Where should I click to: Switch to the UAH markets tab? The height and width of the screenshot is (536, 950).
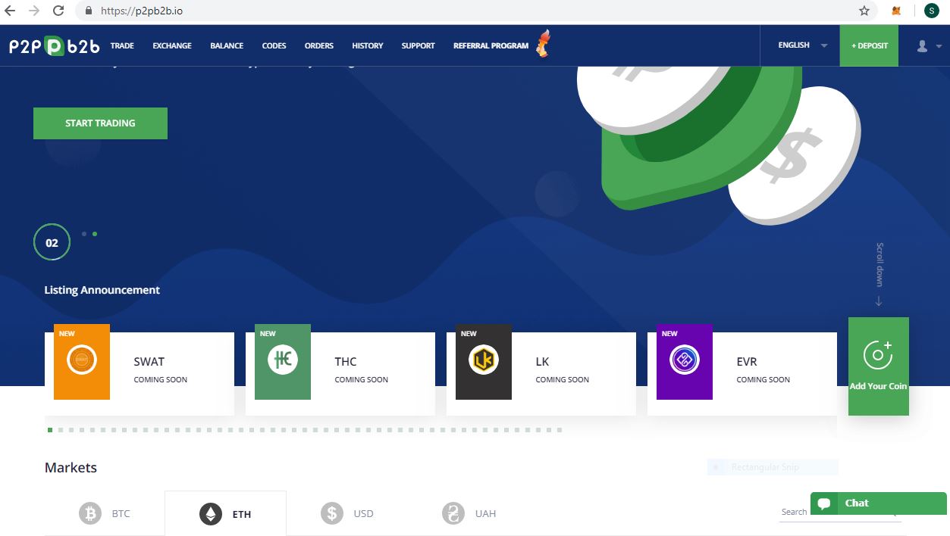point(469,514)
